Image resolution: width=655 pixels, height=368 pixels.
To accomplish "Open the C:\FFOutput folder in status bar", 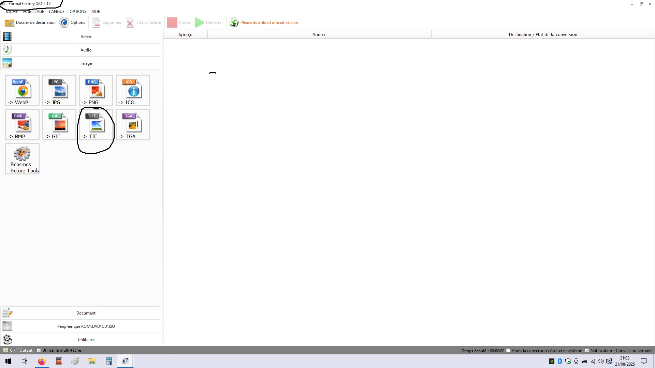I will (x=18, y=350).
